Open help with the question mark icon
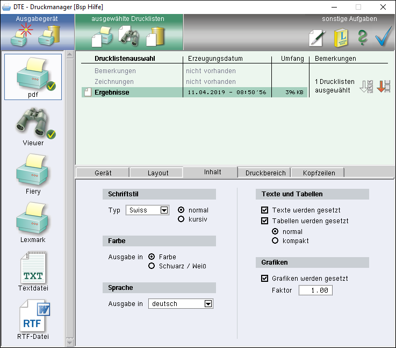 pos(362,38)
